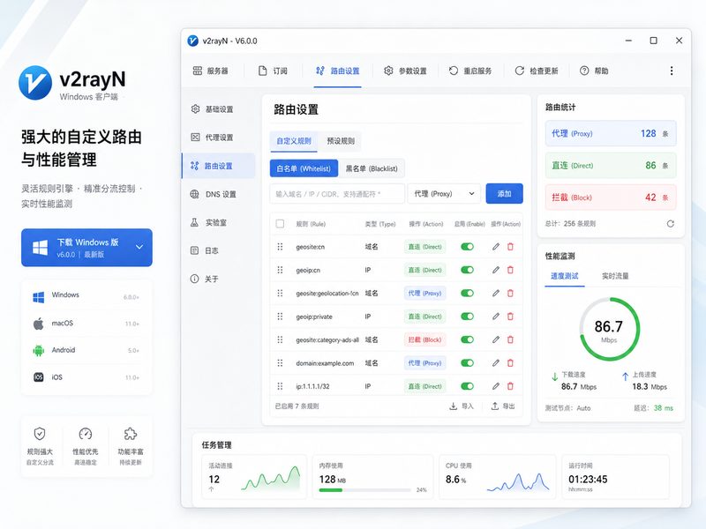Click 重启服务 in the toolbar
The height and width of the screenshot is (529, 706).
click(x=470, y=71)
